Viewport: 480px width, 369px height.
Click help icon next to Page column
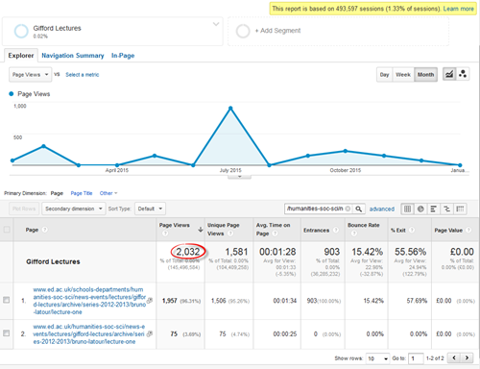[45, 230]
